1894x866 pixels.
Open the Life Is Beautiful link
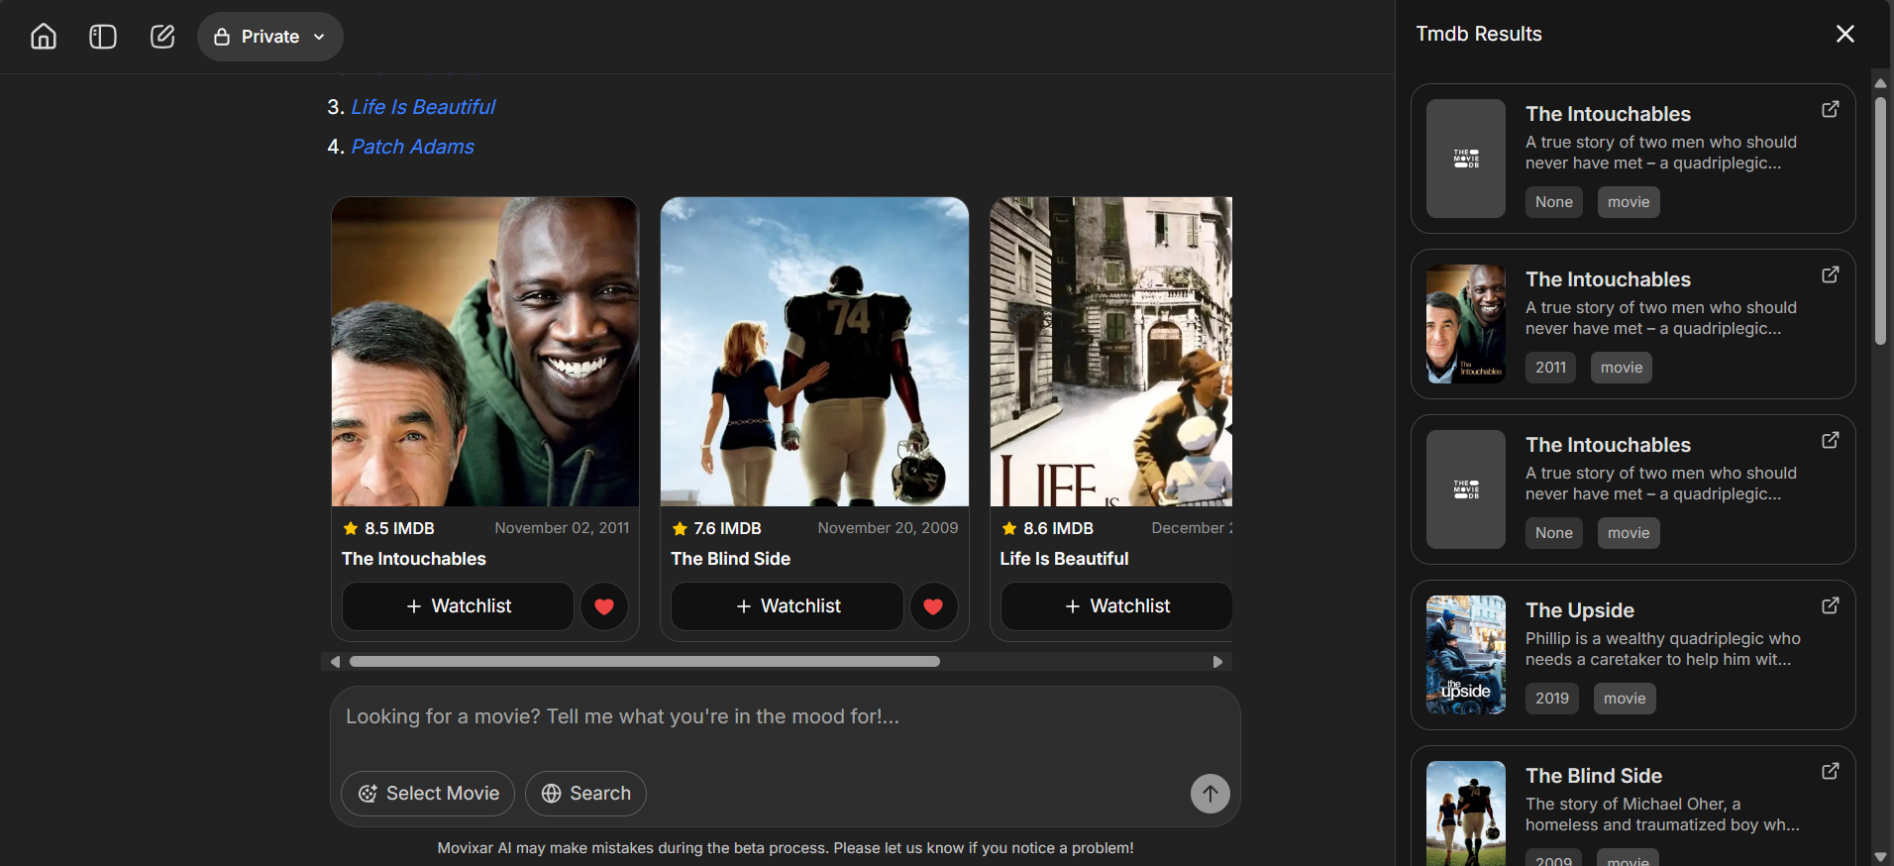coord(423,107)
